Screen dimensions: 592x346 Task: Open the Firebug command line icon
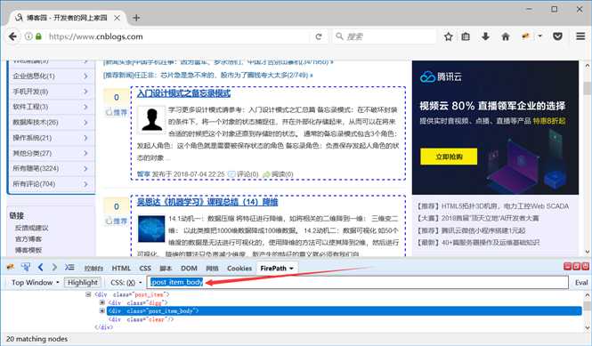click(x=69, y=267)
